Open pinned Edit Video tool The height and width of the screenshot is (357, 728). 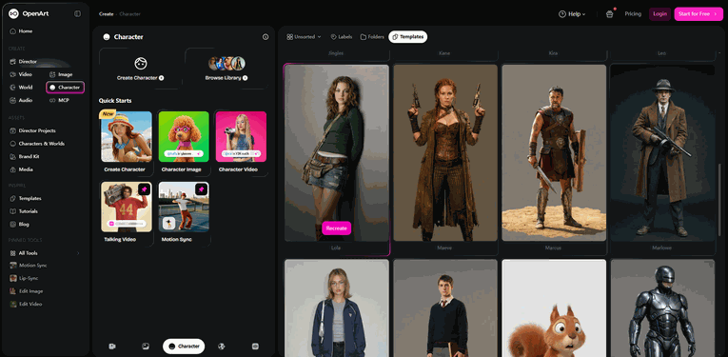point(26,304)
